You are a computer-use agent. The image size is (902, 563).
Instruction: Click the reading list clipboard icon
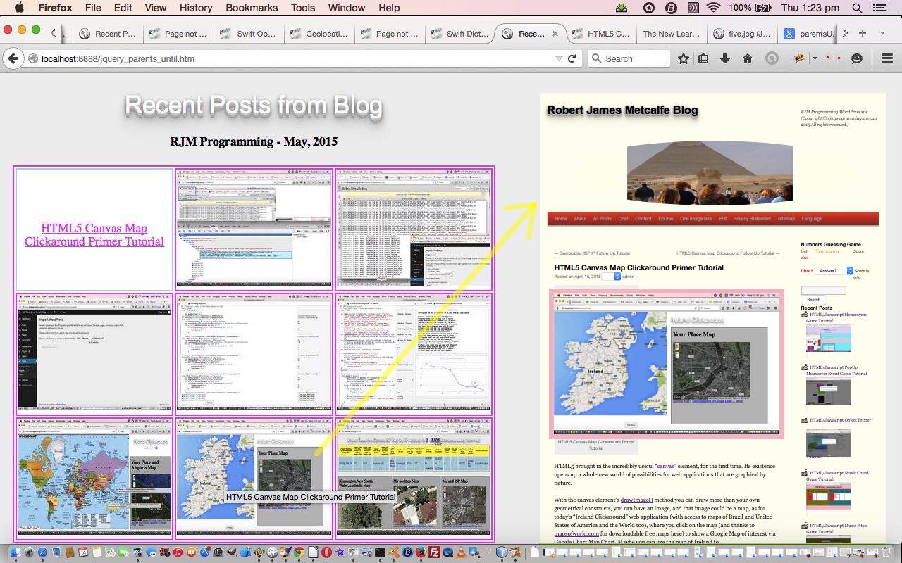click(703, 58)
